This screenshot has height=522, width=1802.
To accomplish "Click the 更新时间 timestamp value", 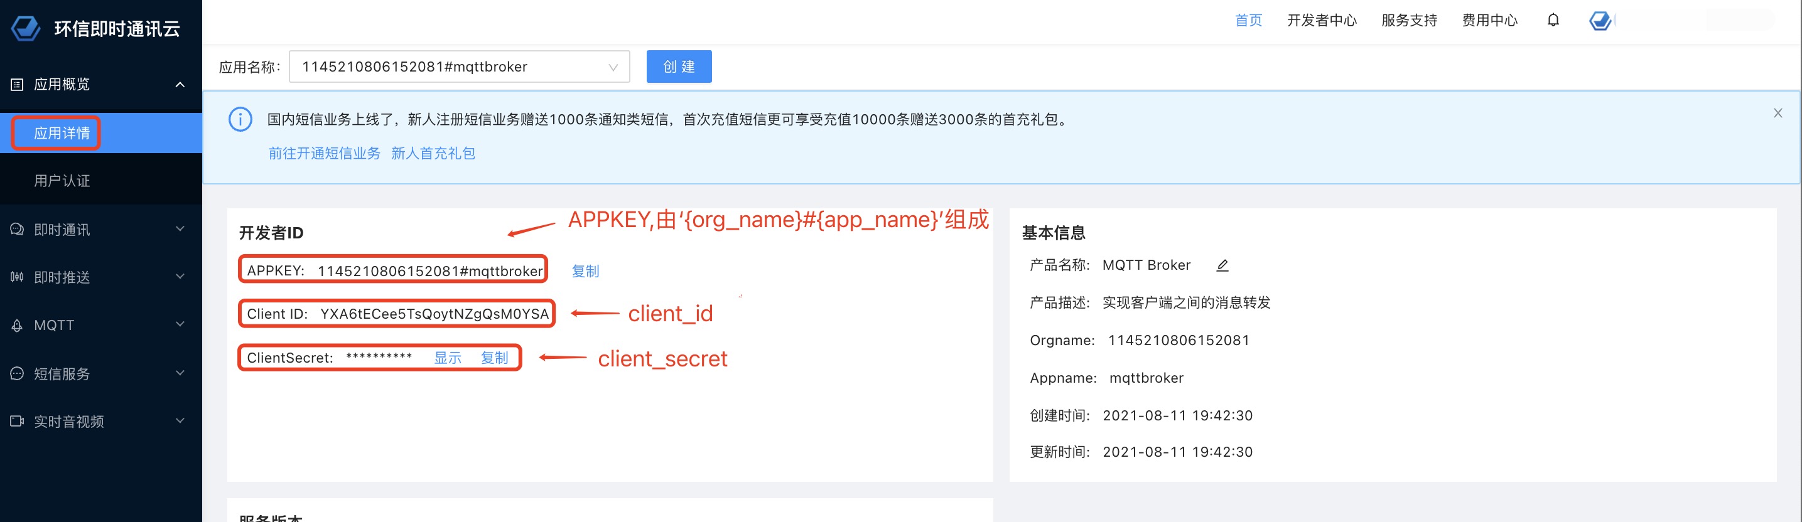I will (x=1177, y=452).
